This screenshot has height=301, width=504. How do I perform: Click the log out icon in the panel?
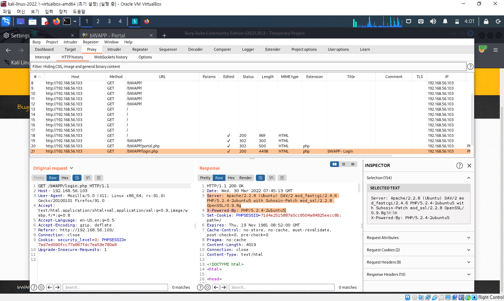click(x=498, y=21)
